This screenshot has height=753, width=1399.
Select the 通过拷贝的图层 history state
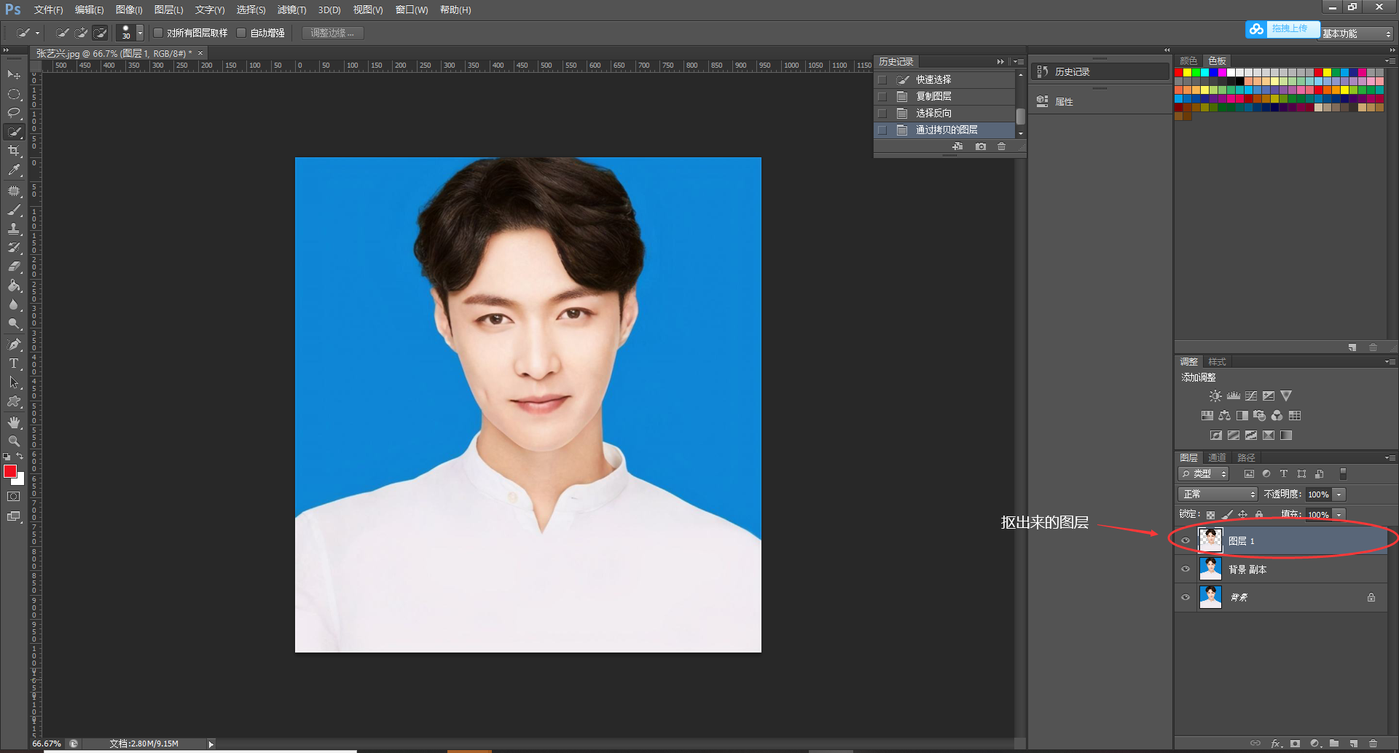(947, 130)
